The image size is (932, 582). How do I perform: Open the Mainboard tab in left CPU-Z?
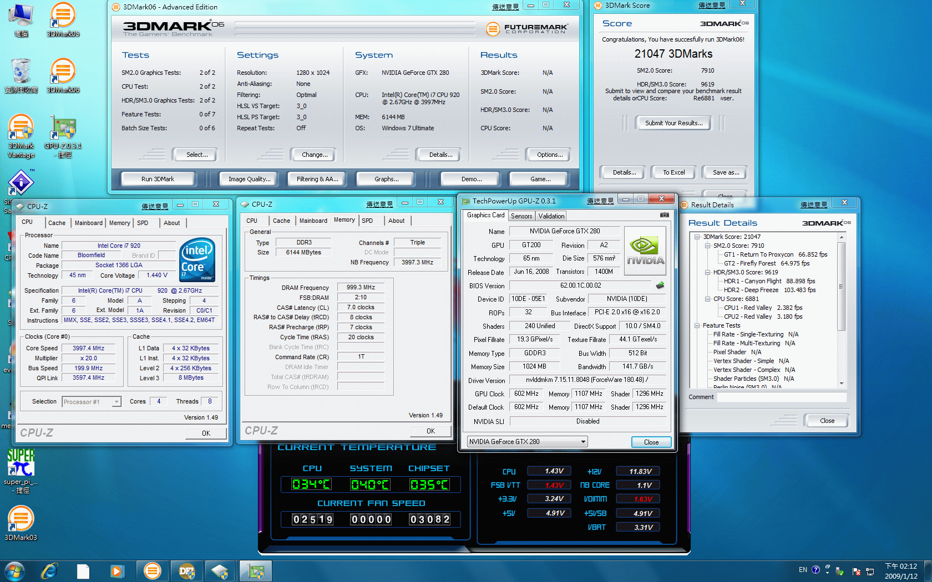click(x=89, y=223)
